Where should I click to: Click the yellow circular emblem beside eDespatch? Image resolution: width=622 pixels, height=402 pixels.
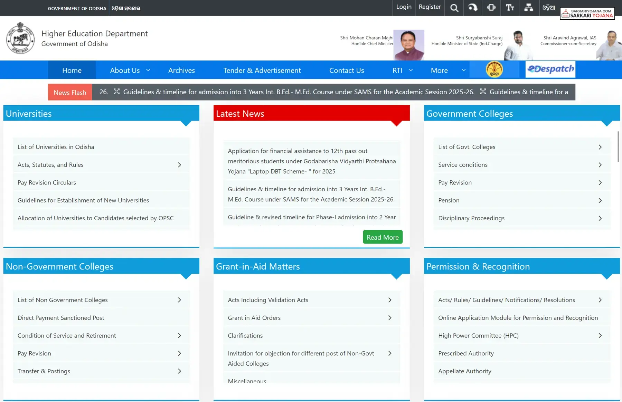(494, 69)
